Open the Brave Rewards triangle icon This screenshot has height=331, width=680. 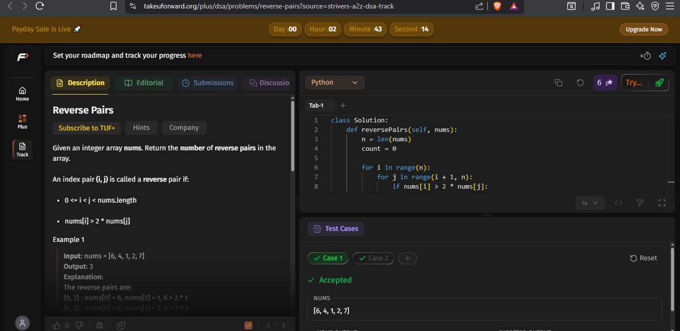coord(514,6)
